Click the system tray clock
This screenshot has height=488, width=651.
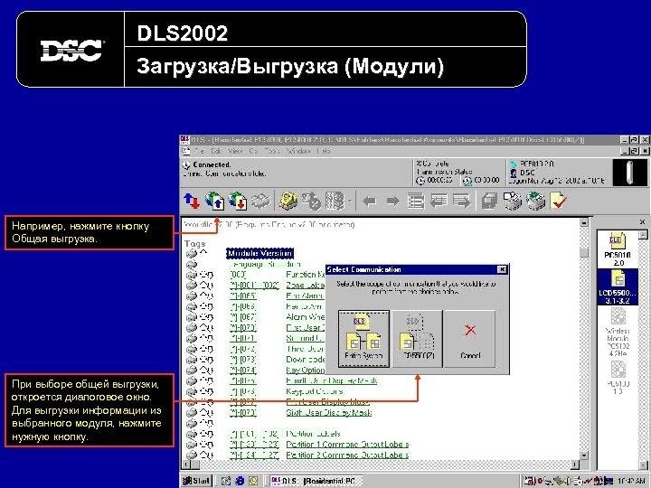click(x=630, y=482)
